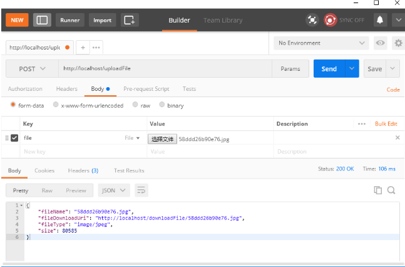
Task: Copy the response with copy icon
Action: (378, 190)
